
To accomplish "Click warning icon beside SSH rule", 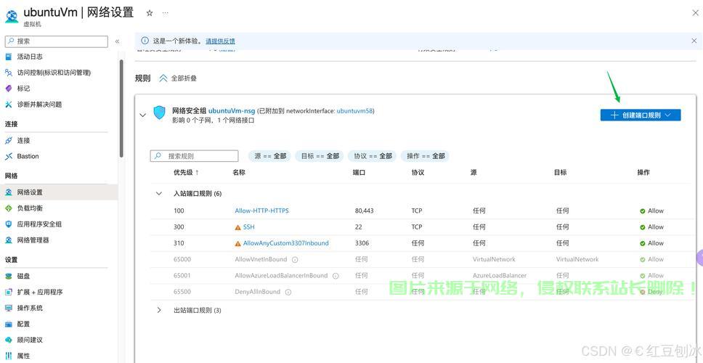I will click(x=238, y=227).
